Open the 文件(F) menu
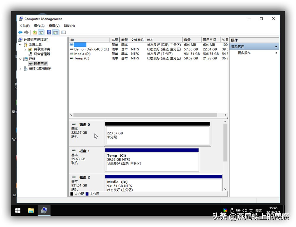This screenshot has height=227, width=296. pyautogui.click(x=25, y=26)
